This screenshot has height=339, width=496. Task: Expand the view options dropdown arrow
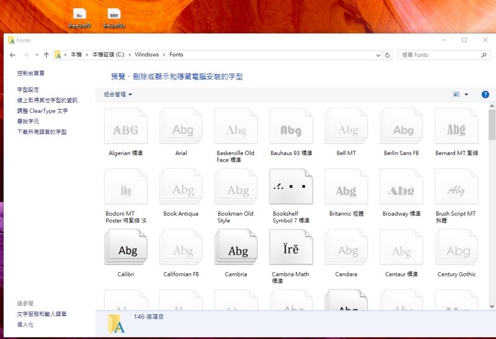[x=466, y=95]
